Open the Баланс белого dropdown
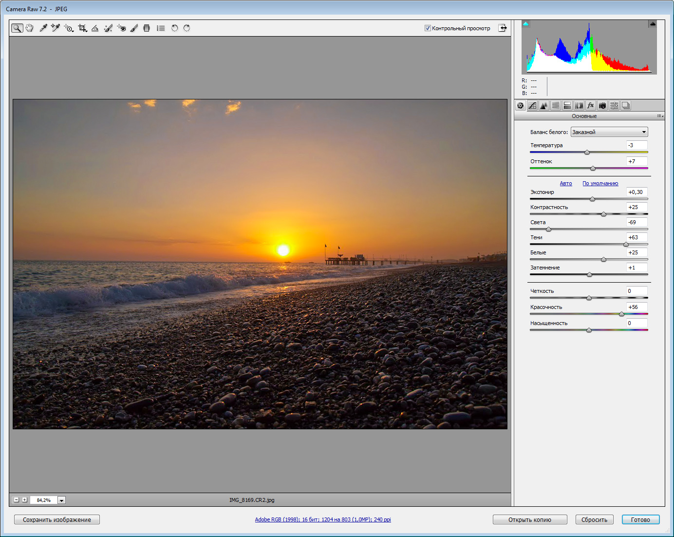Image resolution: width=674 pixels, height=537 pixels. click(x=609, y=132)
